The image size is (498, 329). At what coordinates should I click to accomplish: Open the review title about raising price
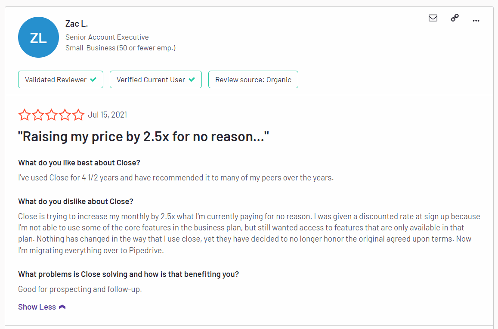tap(143, 137)
